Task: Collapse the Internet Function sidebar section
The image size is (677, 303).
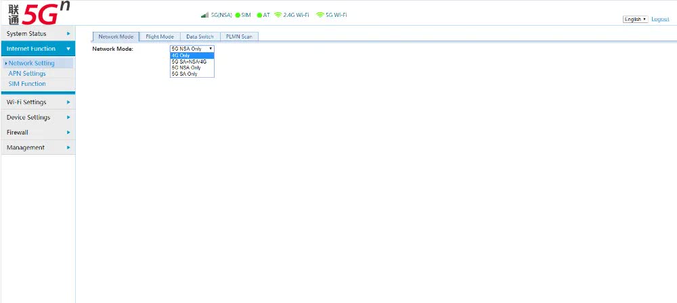Action: (38, 49)
